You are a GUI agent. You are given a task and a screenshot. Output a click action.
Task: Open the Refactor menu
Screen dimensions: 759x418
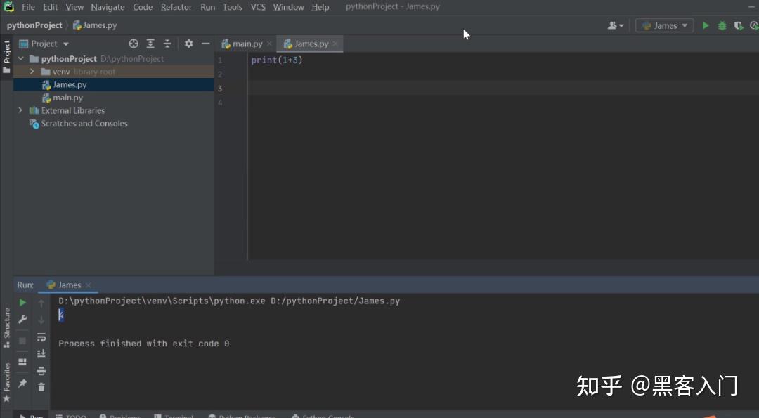(176, 7)
